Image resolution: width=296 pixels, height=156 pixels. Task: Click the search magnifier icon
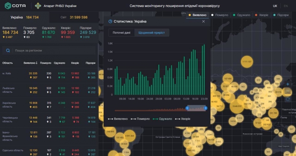(8, 51)
